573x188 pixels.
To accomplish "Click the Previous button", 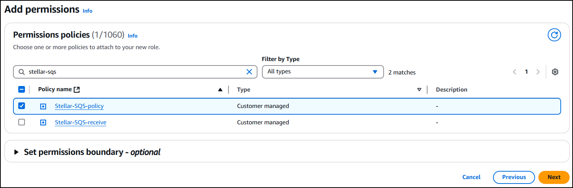I will 514,177.
